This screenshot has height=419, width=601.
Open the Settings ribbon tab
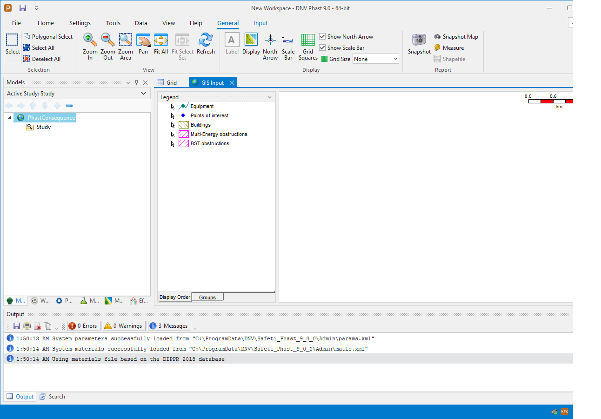pyautogui.click(x=80, y=23)
